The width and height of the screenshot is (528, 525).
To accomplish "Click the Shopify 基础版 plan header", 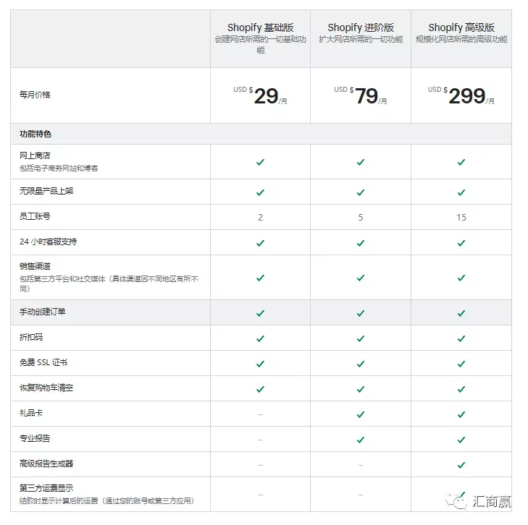I will [x=260, y=27].
